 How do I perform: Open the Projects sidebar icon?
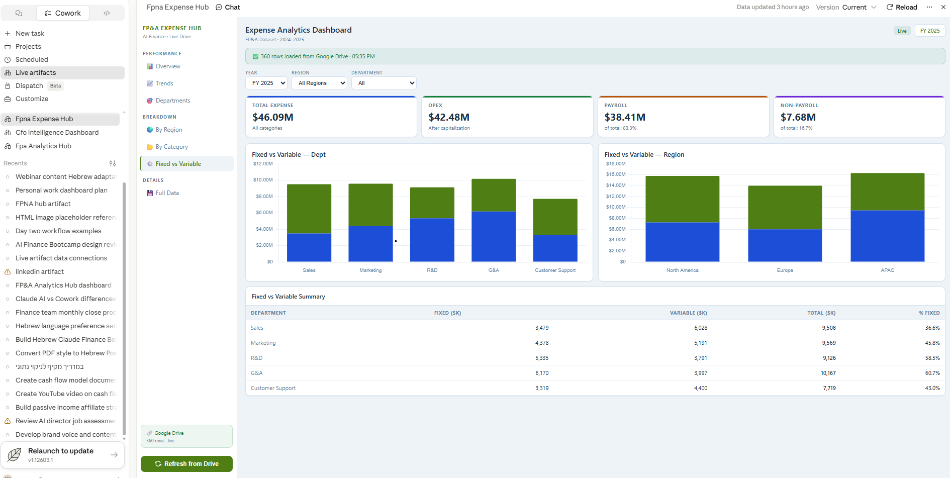pyautogui.click(x=8, y=46)
